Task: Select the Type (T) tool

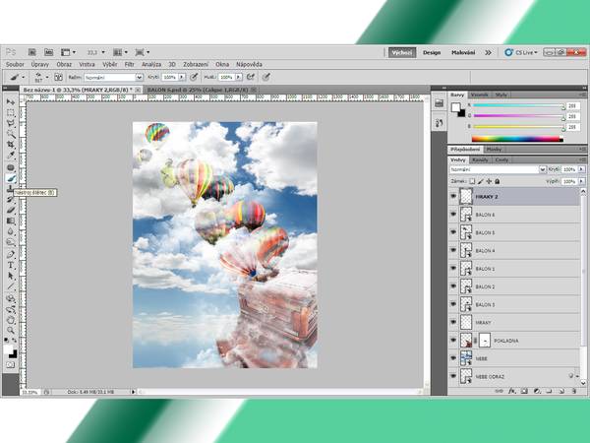Action: 12,265
